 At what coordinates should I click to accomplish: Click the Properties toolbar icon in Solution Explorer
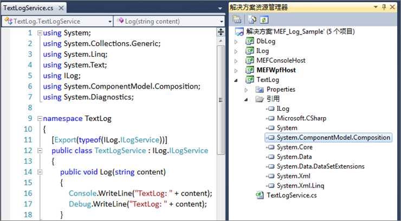tap(237, 19)
